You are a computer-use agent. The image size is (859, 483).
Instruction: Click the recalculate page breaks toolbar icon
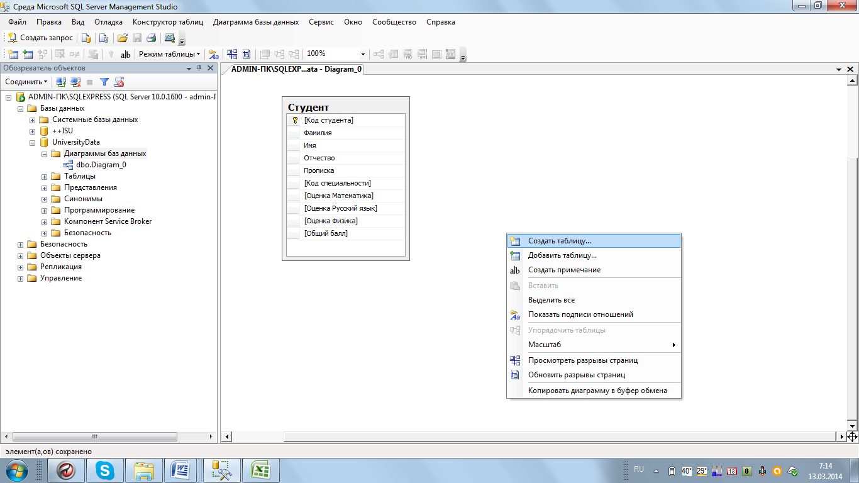click(247, 54)
